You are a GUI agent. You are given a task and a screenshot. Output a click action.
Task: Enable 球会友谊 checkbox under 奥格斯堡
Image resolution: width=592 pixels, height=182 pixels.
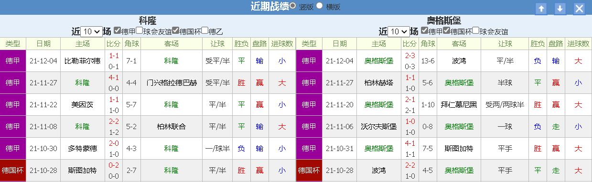tap(476, 30)
